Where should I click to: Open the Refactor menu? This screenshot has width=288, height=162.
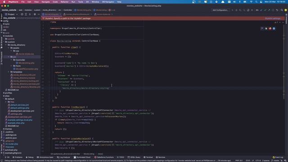[64, 2]
